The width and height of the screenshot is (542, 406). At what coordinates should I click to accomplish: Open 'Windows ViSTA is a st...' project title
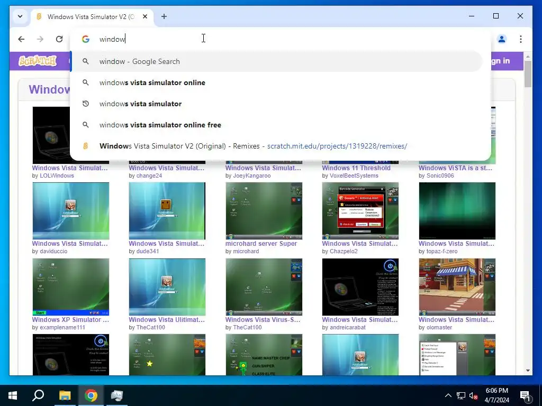[x=455, y=168]
